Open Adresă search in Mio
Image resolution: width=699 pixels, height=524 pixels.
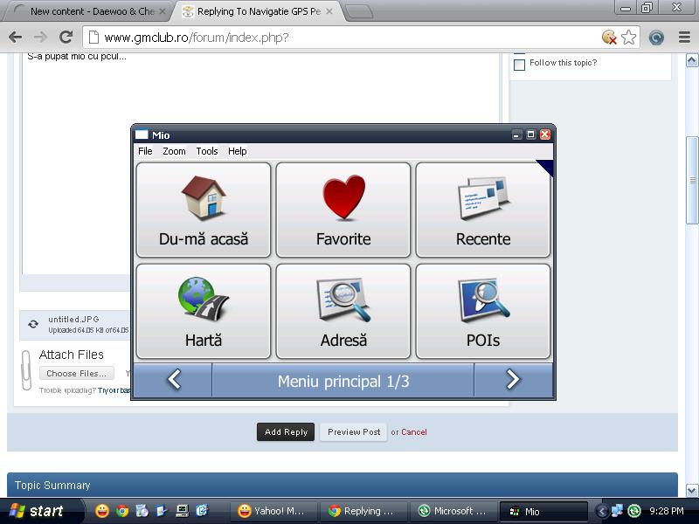point(343,311)
